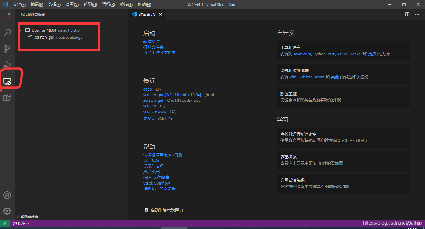Close the 欢迎使用 tab

coord(161,15)
